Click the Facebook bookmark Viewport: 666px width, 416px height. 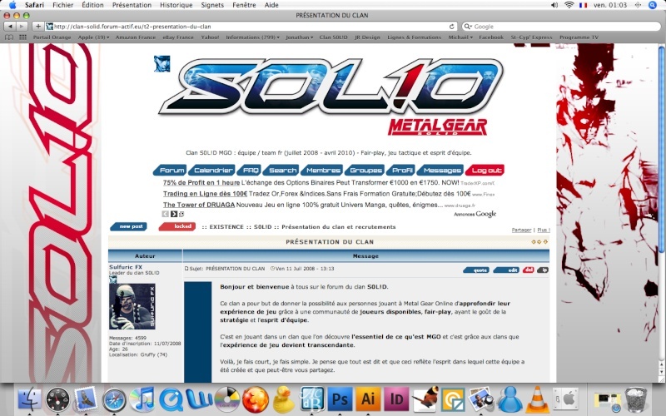pyautogui.click(x=491, y=37)
